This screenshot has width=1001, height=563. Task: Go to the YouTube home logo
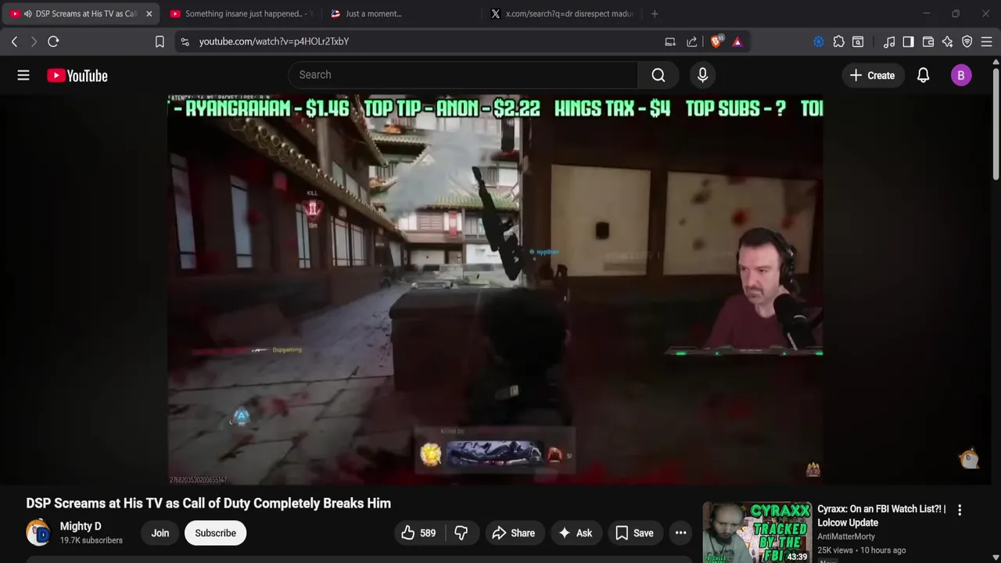[77, 75]
